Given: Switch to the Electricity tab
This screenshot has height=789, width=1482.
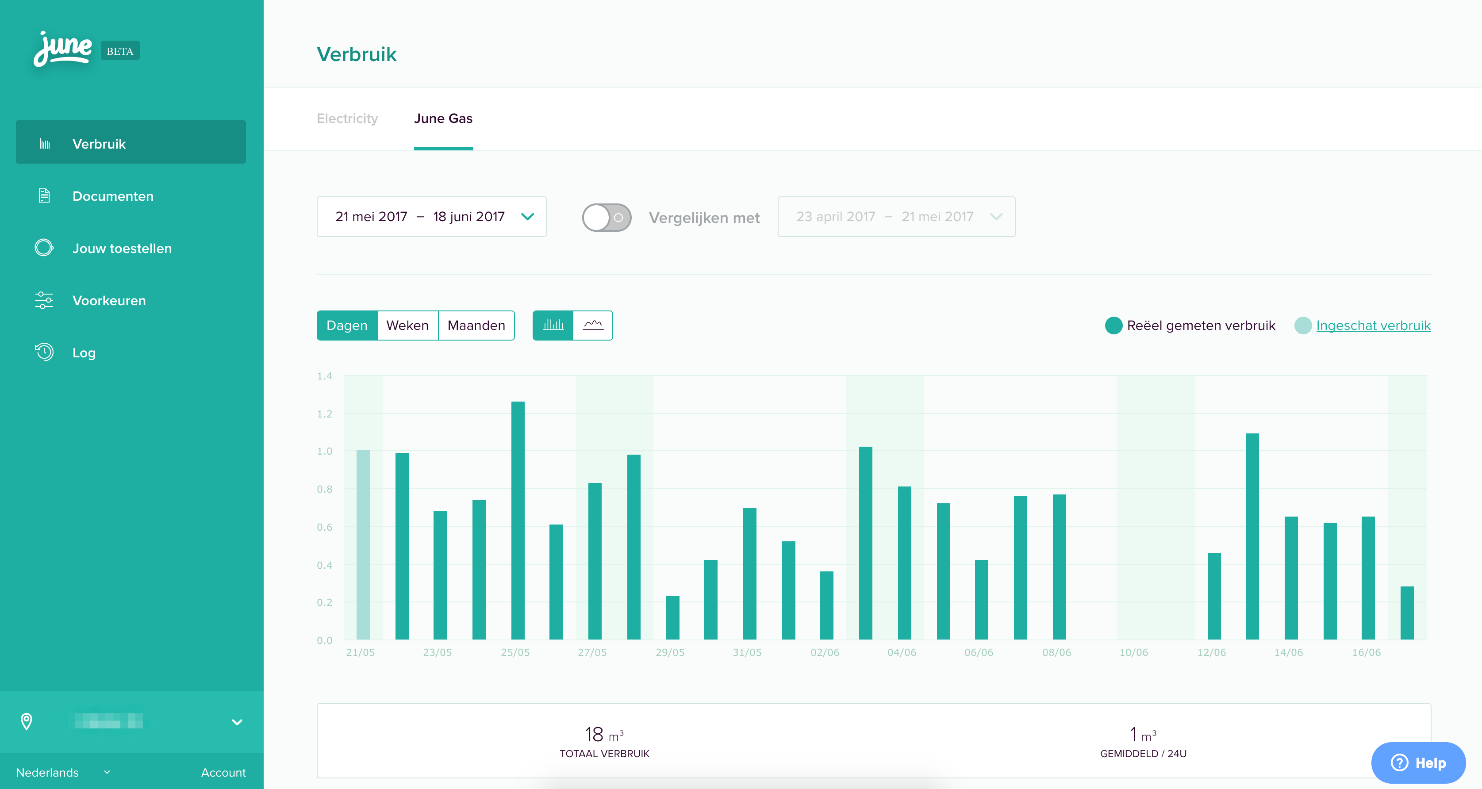Looking at the screenshot, I should click(347, 119).
